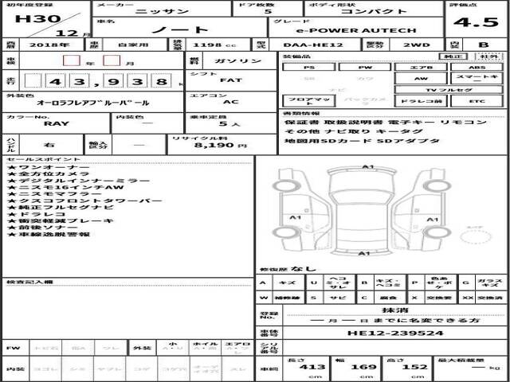
Task: Select the ドラレコ前 equipment box
Action: point(421,101)
